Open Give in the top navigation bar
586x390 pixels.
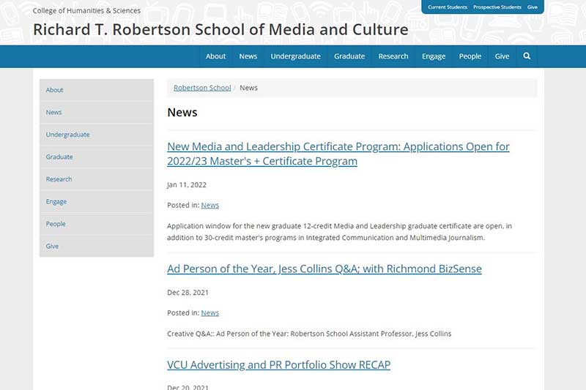tap(502, 56)
